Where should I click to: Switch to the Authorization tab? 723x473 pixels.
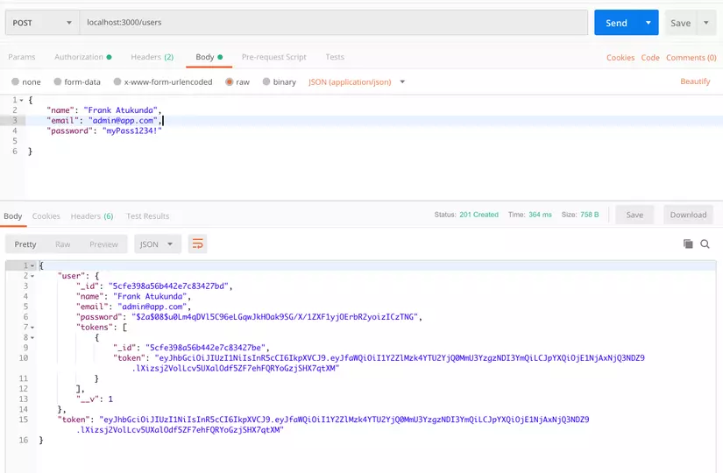pyautogui.click(x=82, y=57)
